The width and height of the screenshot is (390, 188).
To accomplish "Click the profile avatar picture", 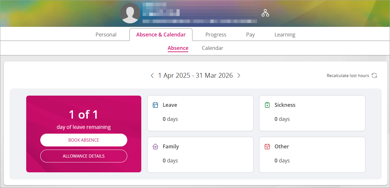I will [130, 13].
